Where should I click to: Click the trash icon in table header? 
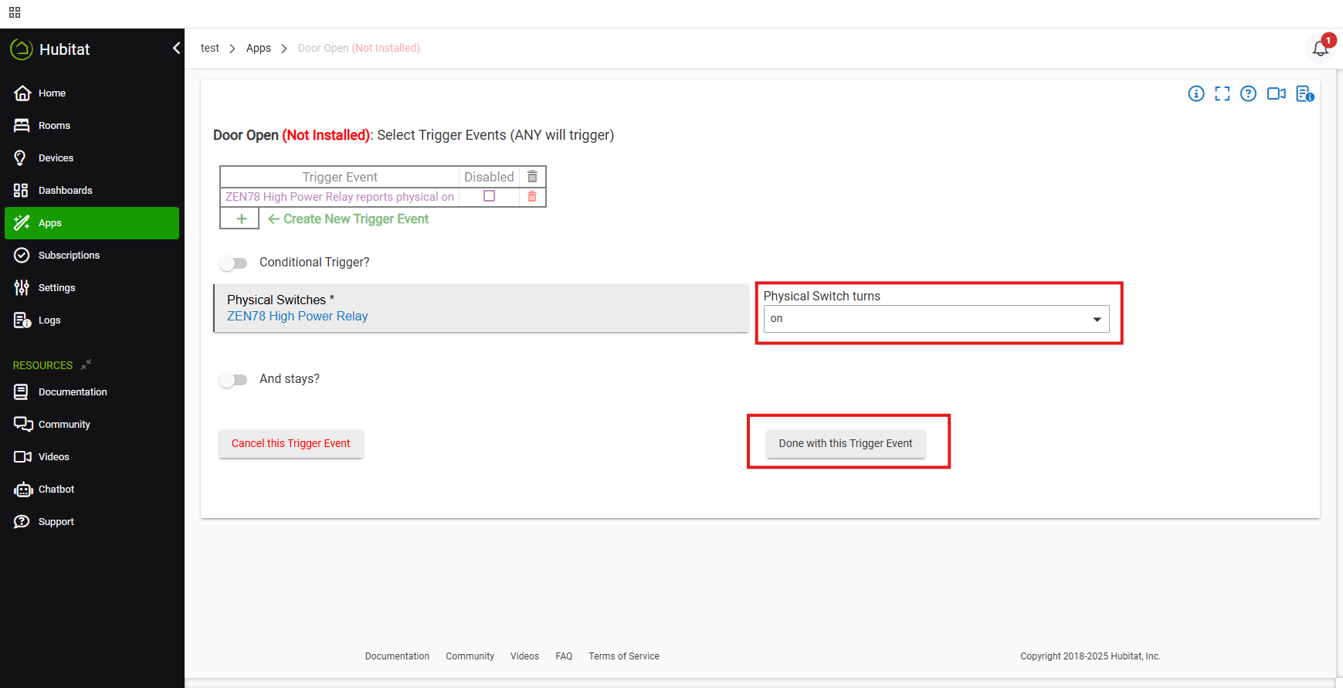click(532, 177)
